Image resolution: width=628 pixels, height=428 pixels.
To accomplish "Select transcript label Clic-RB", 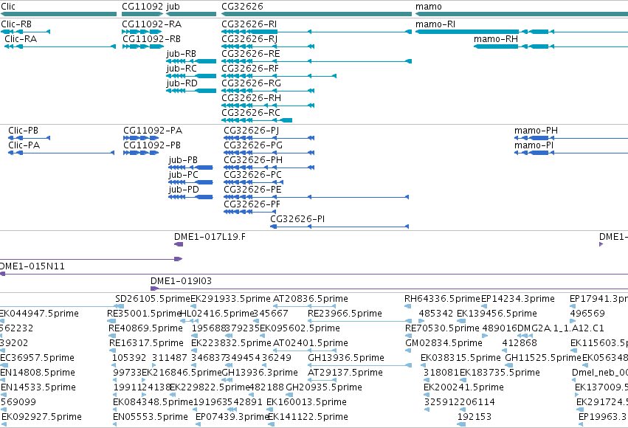I will [x=16, y=24].
